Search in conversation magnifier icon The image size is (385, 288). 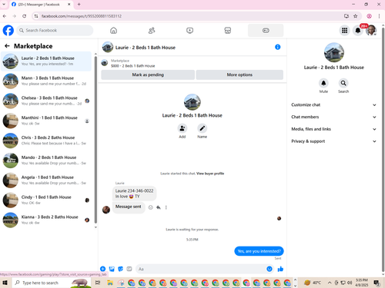[x=343, y=83]
